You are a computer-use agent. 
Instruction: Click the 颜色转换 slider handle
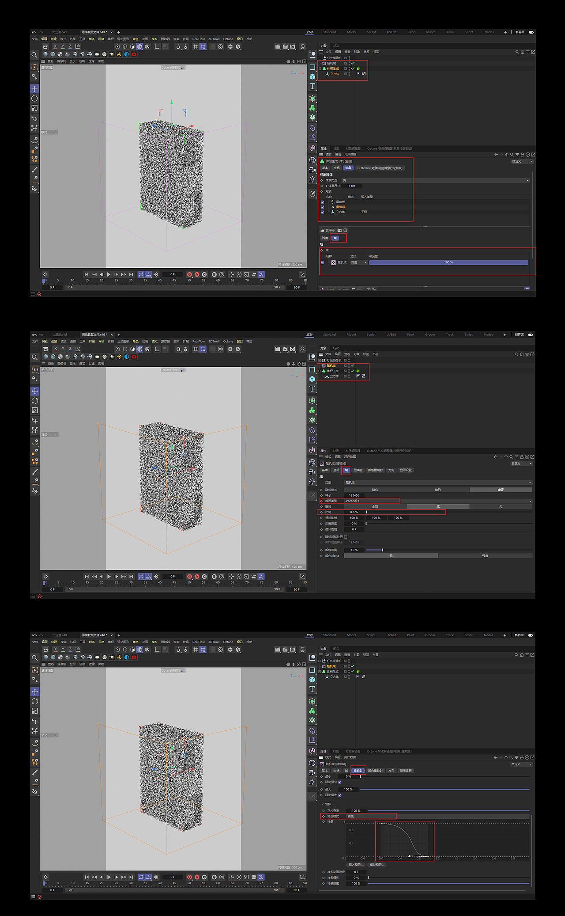coord(382,550)
